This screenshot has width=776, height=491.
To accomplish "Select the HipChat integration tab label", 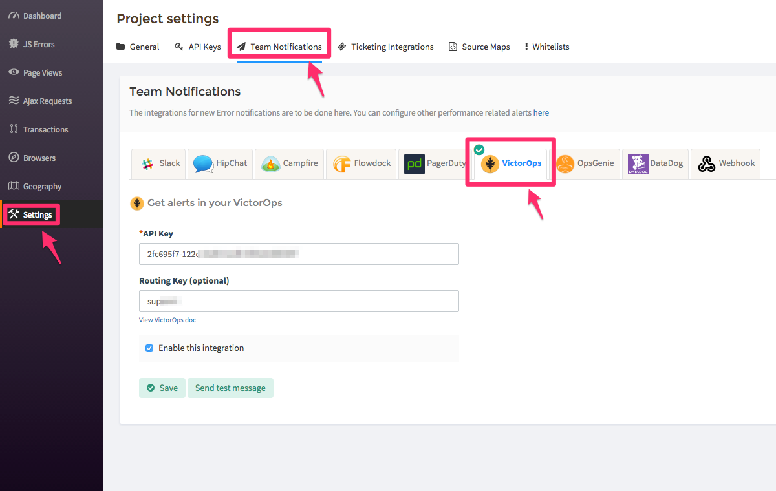I will [x=232, y=163].
